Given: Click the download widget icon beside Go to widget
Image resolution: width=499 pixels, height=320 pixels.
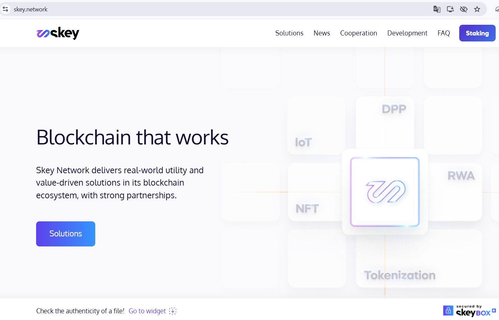Looking at the screenshot, I should [x=172, y=311].
